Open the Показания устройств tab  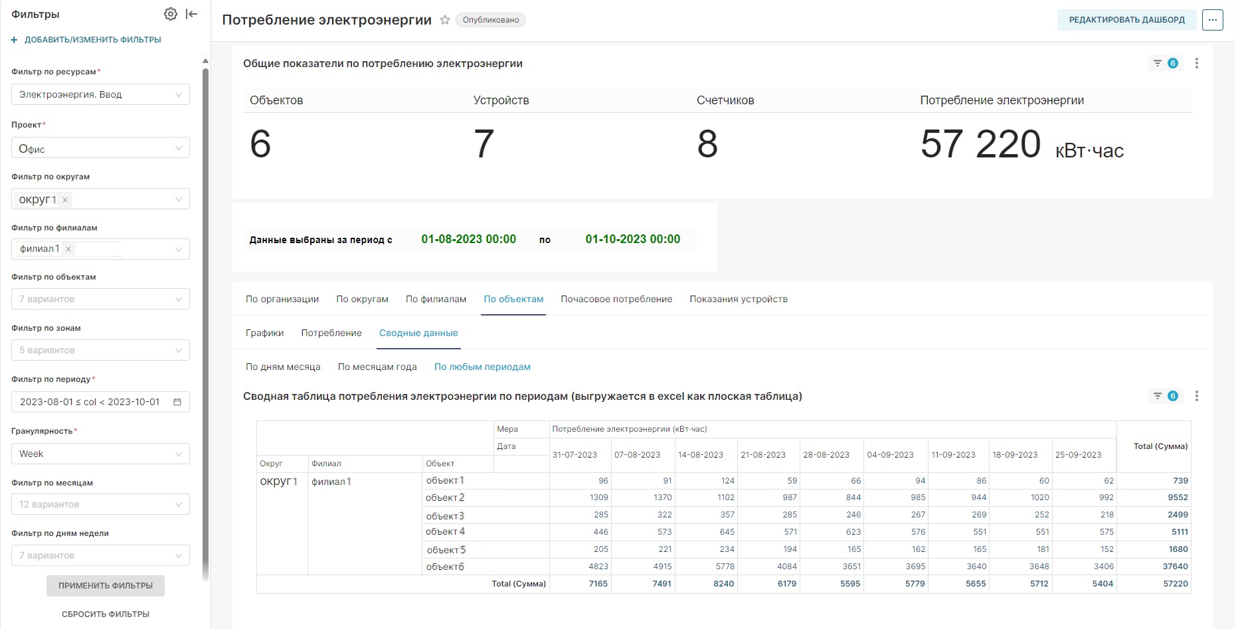click(739, 299)
